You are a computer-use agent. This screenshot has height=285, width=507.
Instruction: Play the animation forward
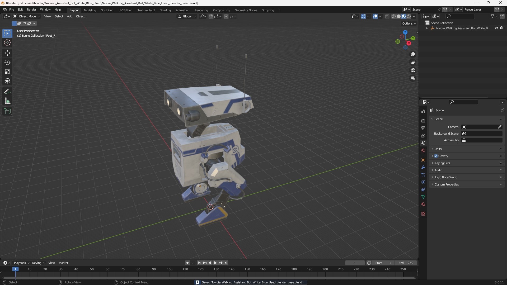(215, 263)
